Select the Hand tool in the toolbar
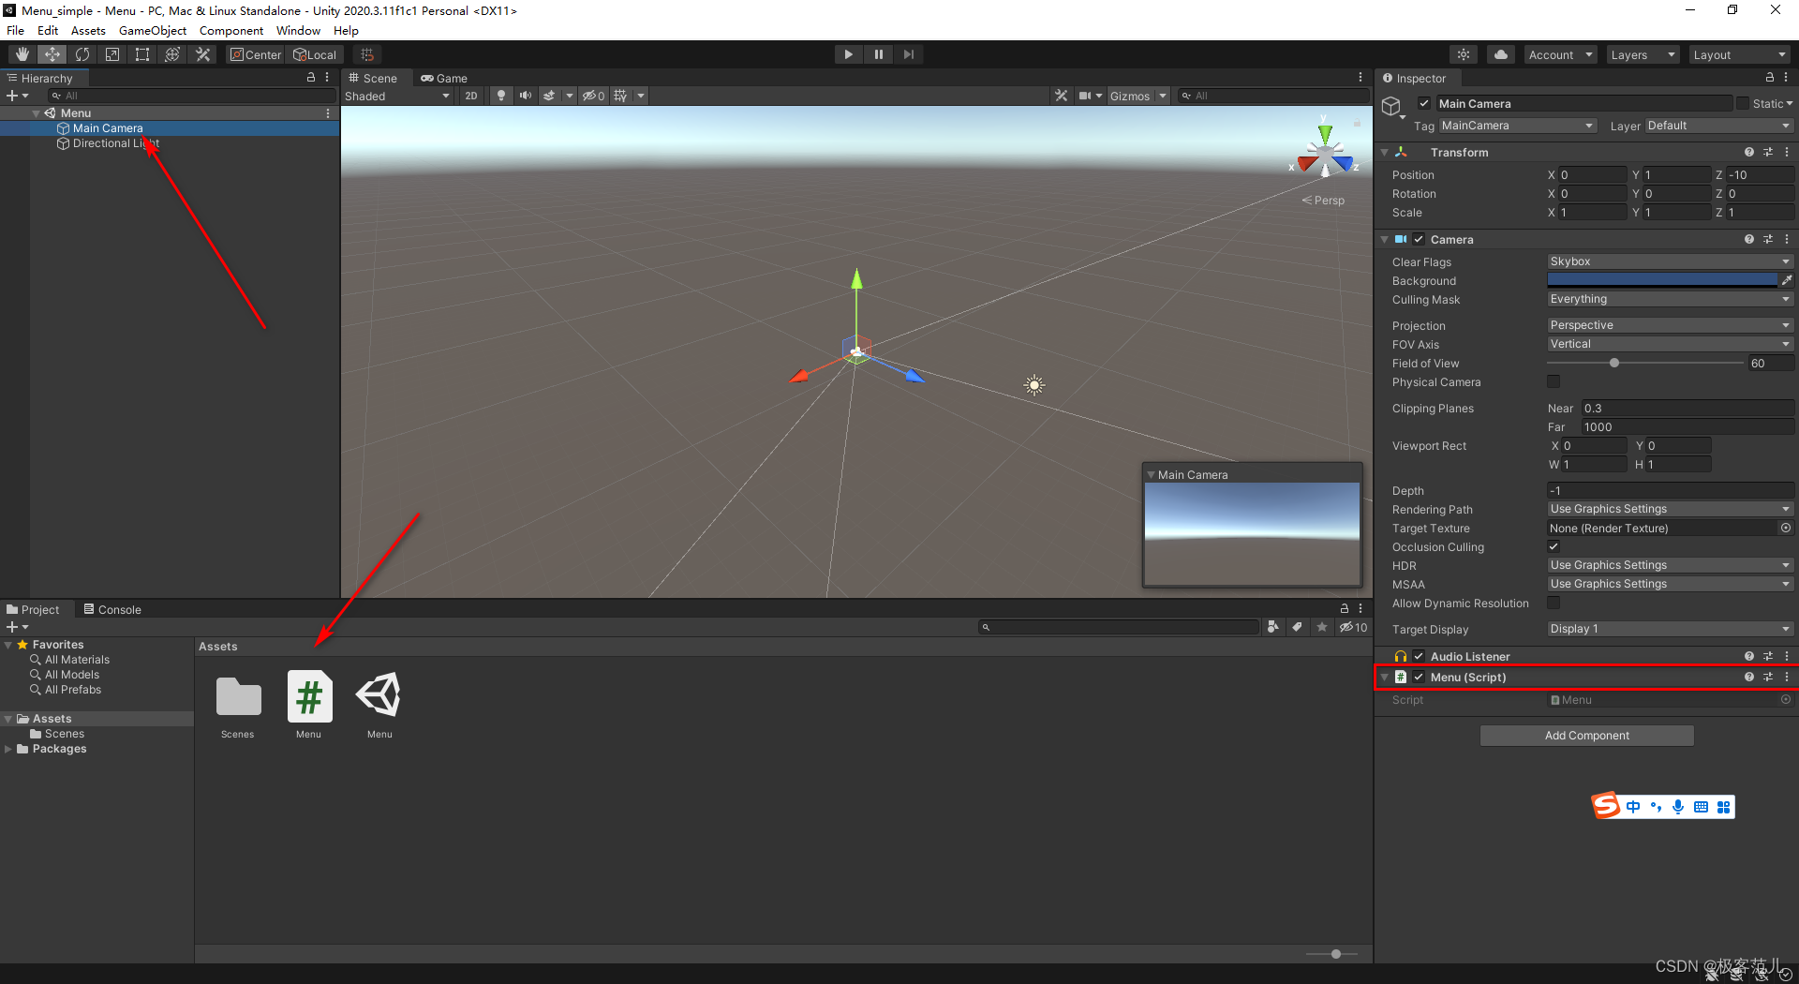Screen dimensions: 1799x984 tap(22, 54)
